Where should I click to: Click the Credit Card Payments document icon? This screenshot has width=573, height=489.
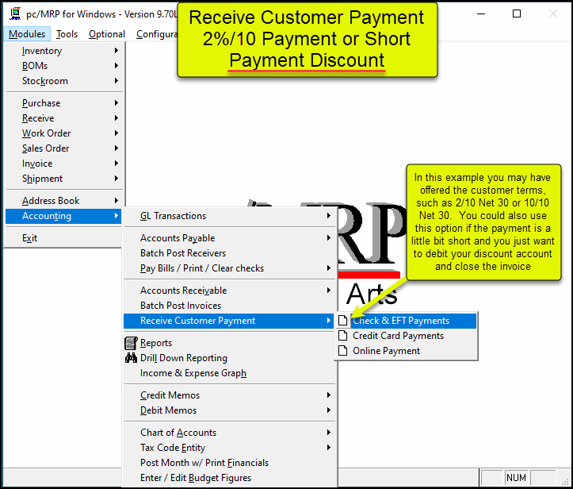pyautogui.click(x=342, y=336)
